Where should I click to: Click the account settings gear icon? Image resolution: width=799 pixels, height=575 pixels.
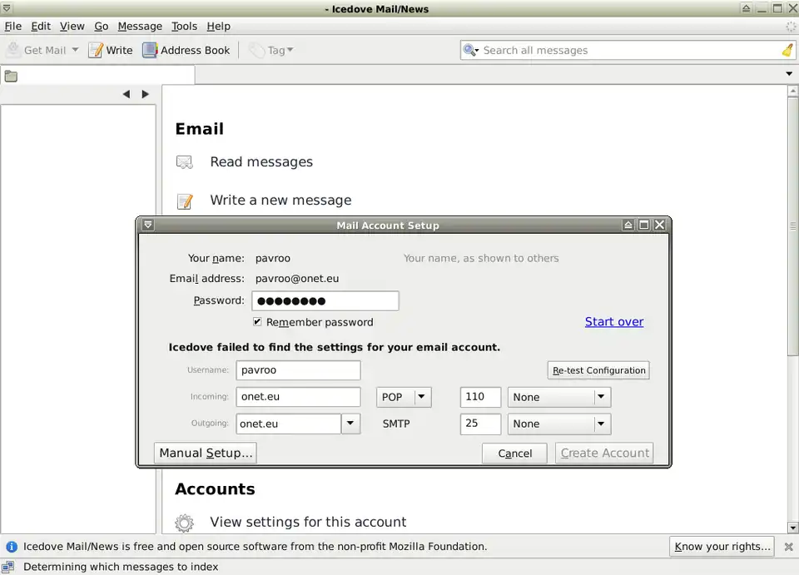point(185,523)
